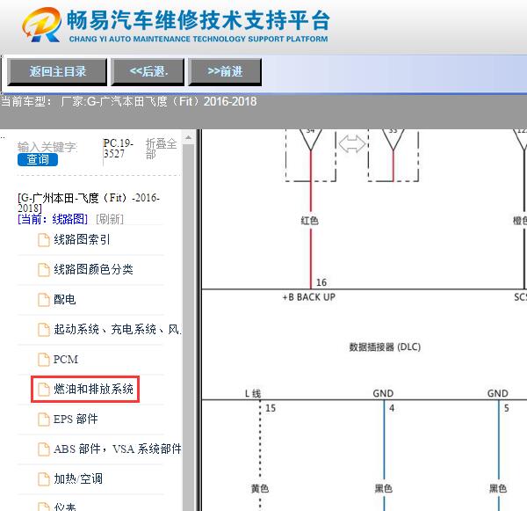Viewport: 527px width, 511px height.
Task: Open ABS 部件，VSA 系统部件 item
Action: point(118,449)
